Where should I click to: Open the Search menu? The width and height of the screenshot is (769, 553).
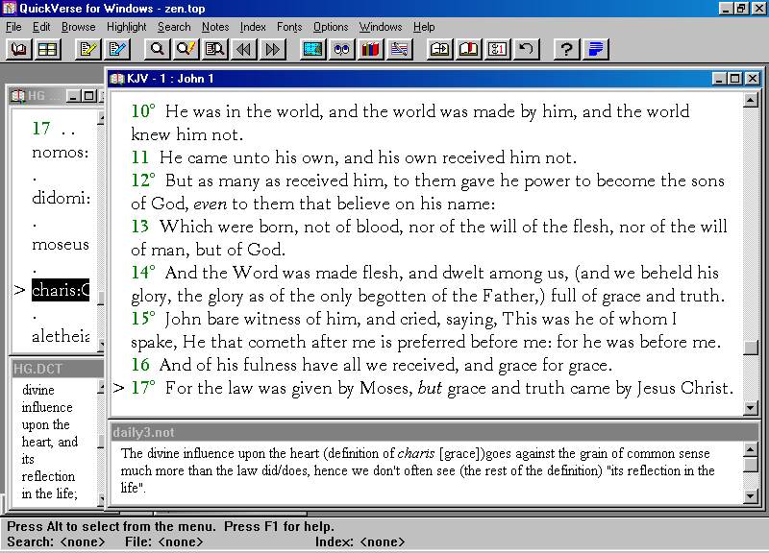click(x=174, y=27)
